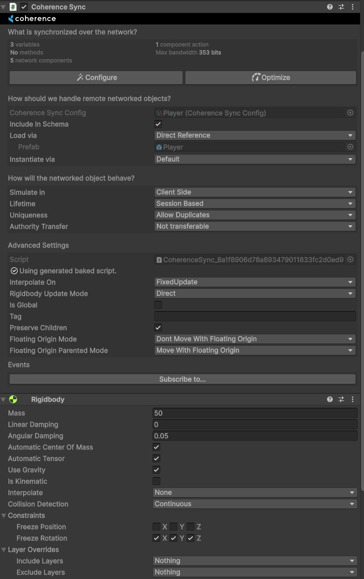Click the Mass input field
364x579 pixels.
click(x=255, y=413)
